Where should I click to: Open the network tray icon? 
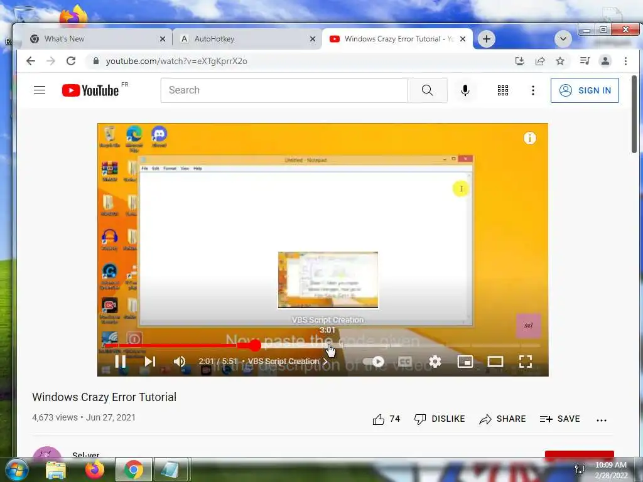[580, 469]
